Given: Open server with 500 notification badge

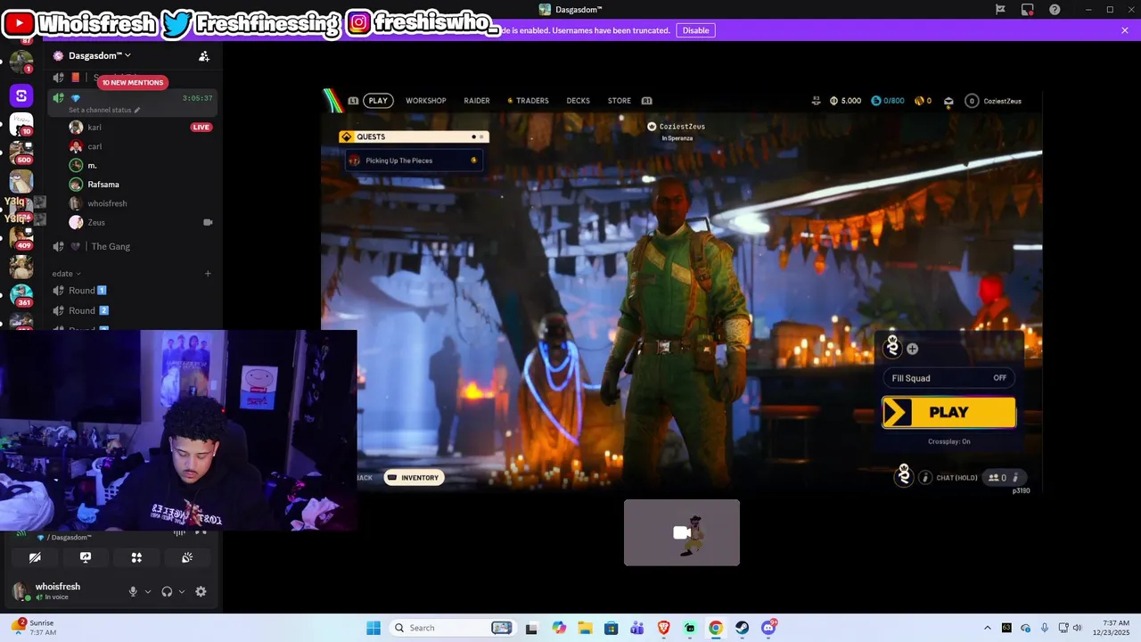Looking at the screenshot, I should (x=21, y=152).
